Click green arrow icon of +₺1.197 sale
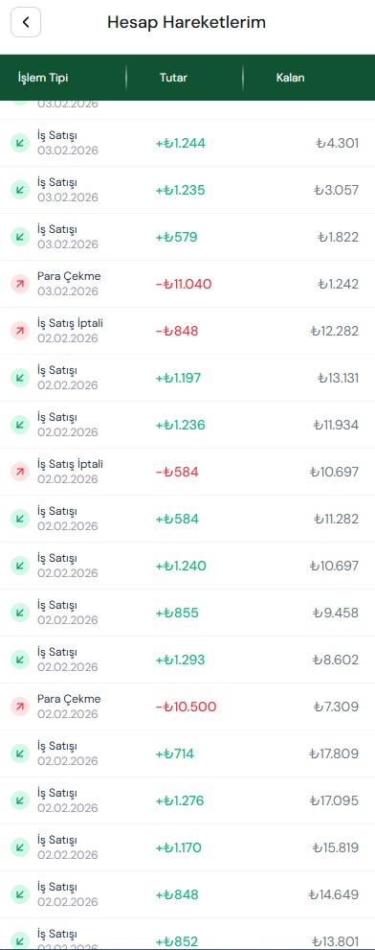This screenshot has width=375, height=950. [20, 378]
